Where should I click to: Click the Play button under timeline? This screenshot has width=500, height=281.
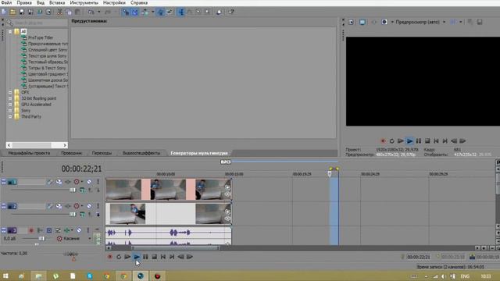(x=137, y=257)
